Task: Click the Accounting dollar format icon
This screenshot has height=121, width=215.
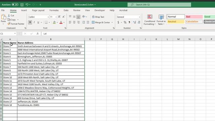Action: pyautogui.click(x=118, y=22)
